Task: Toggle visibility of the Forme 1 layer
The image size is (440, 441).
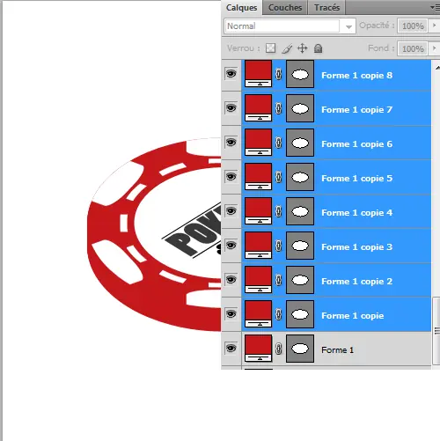Action: point(231,348)
